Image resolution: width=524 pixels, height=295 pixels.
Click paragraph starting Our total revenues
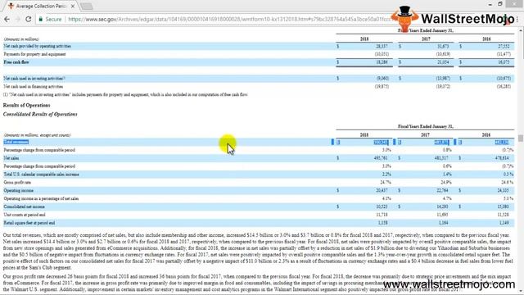tap(257, 252)
